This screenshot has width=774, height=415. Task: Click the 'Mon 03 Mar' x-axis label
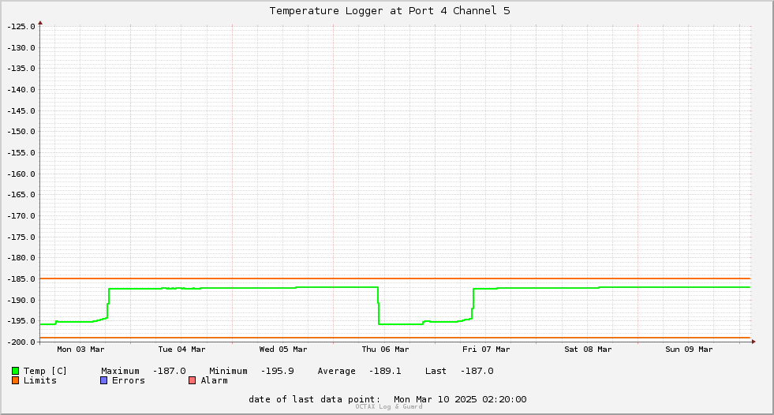coord(80,350)
